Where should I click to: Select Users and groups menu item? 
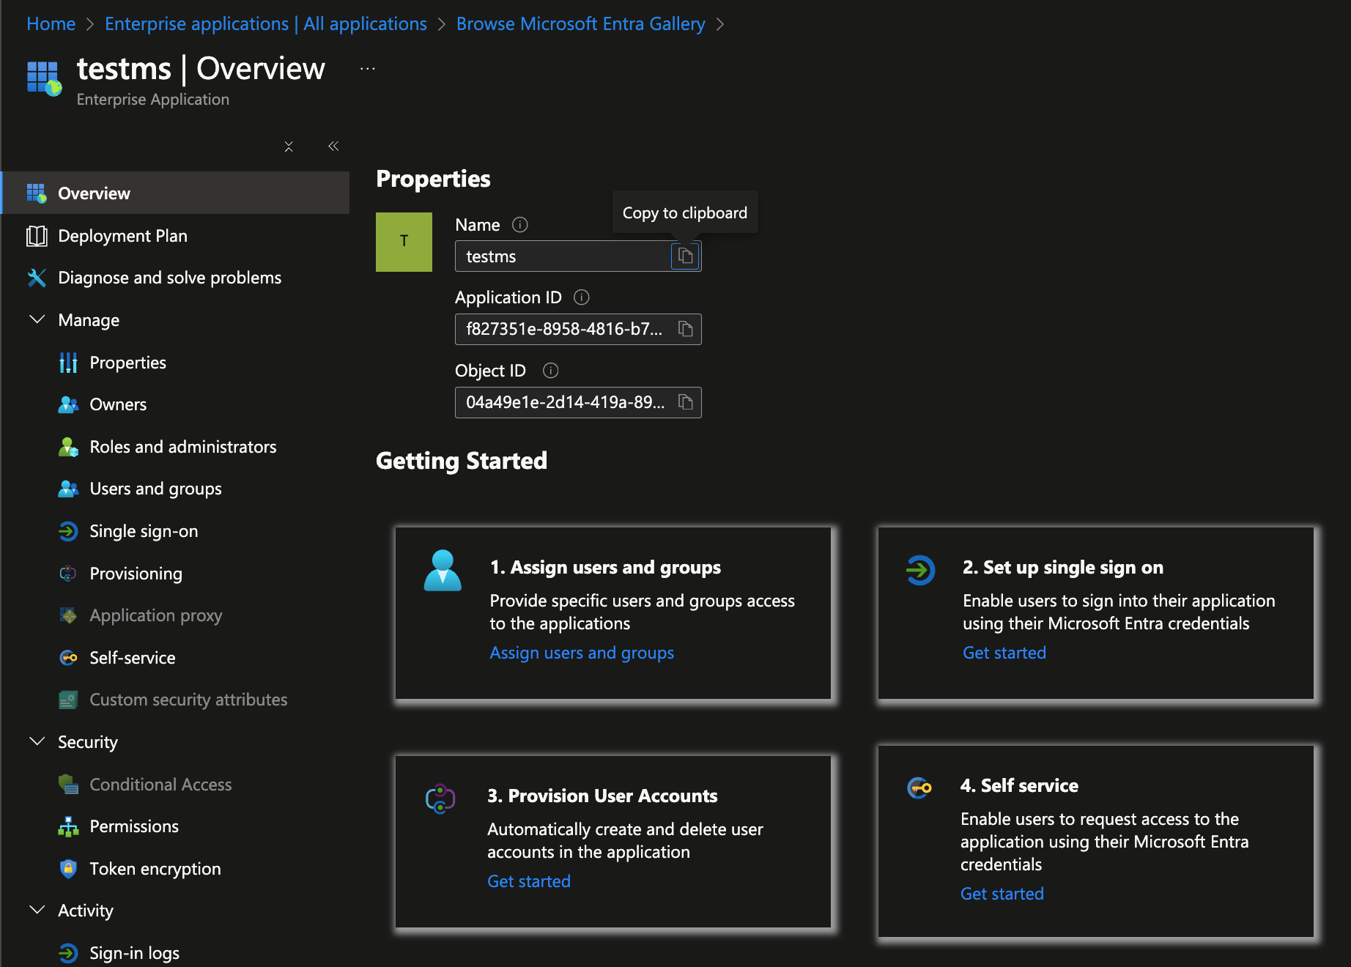tap(155, 489)
